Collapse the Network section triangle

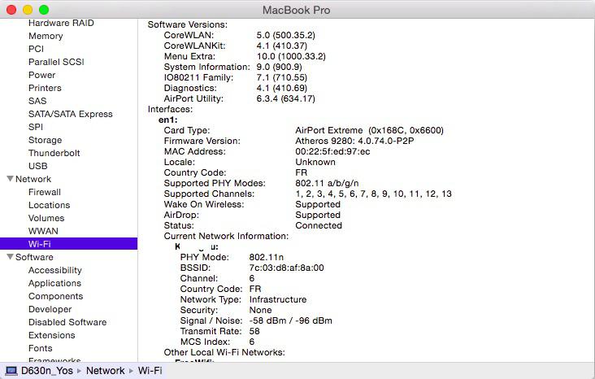coord(11,178)
